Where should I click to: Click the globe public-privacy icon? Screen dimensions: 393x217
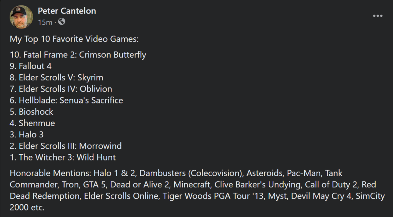point(62,22)
